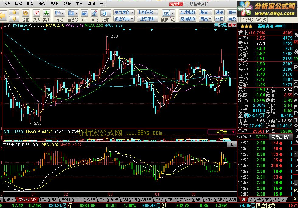The width and height of the screenshot is (298, 208).
Task: Select the 画线 drawing pencil tool
Action: (94, 13)
